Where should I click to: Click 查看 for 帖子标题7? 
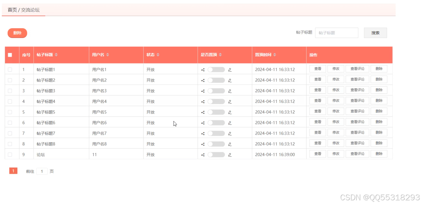[318, 132]
